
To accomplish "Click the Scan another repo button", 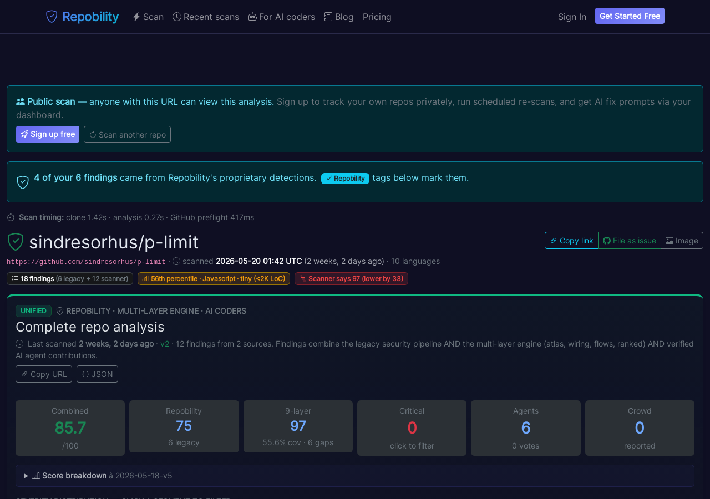I will [x=127, y=134].
